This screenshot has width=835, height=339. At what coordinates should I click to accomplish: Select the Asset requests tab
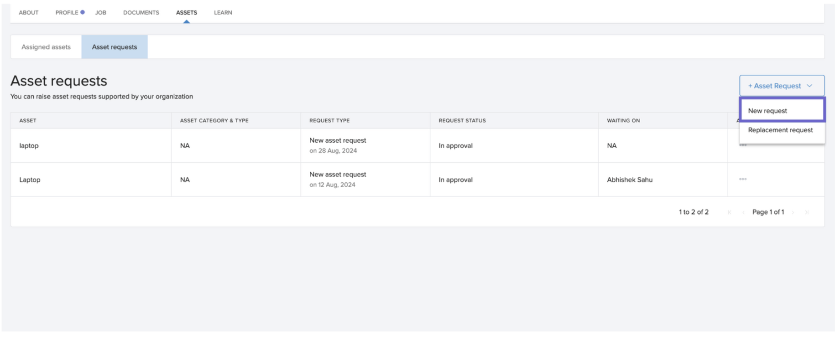[x=115, y=47]
